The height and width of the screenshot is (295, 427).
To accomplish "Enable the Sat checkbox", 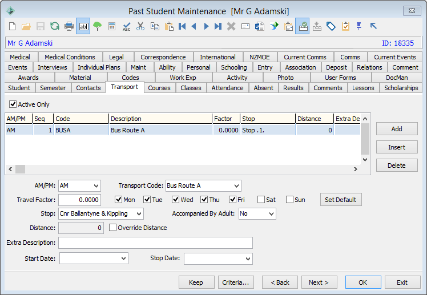I will (261, 200).
